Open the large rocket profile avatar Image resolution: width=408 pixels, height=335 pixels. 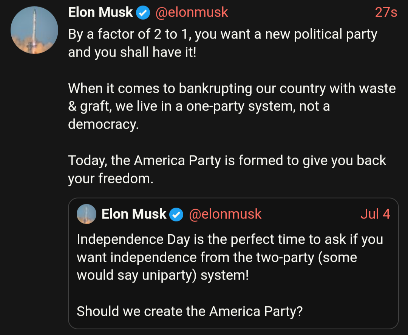[x=34, y=30]
